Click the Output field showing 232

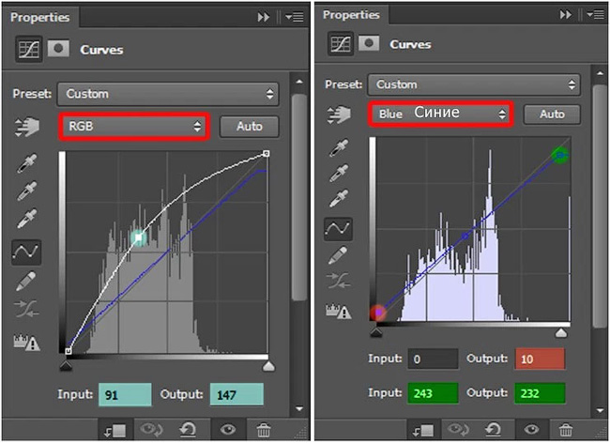(x=541, y=393)
